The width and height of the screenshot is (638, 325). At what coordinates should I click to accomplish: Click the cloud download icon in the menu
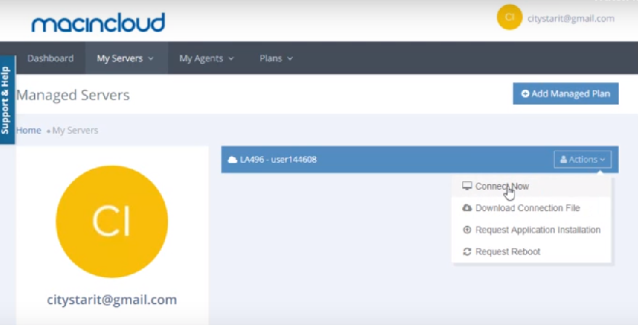467,208
